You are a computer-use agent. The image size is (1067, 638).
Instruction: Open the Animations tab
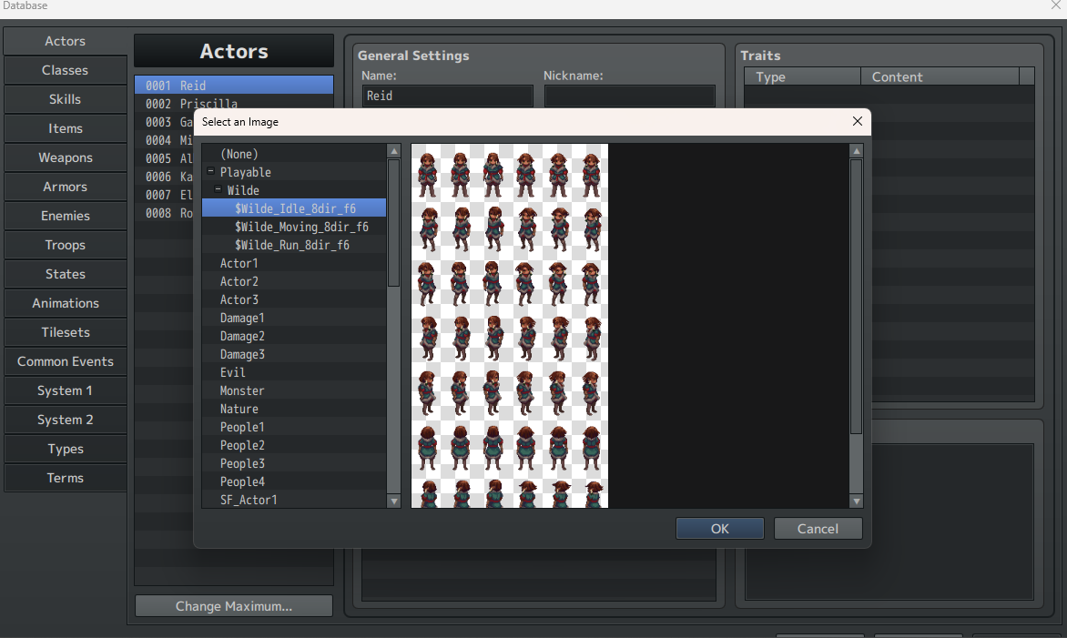point(66,303)
